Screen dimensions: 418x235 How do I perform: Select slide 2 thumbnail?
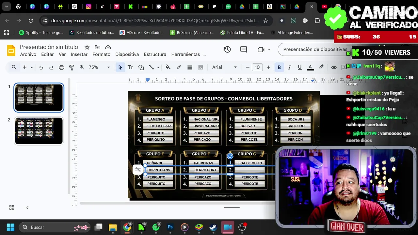pyautogui.click(x=39, y=131)
